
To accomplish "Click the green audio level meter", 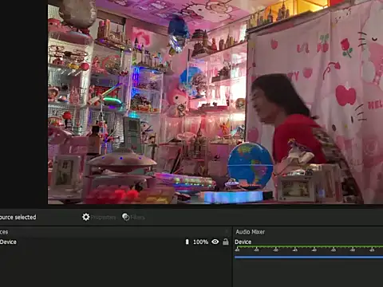I will coord(309,246).
